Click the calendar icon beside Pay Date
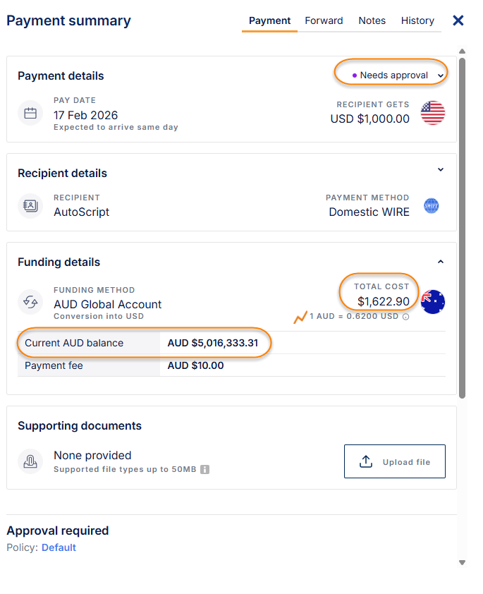The height and width of the screenshot is (594, 483). 30,113
